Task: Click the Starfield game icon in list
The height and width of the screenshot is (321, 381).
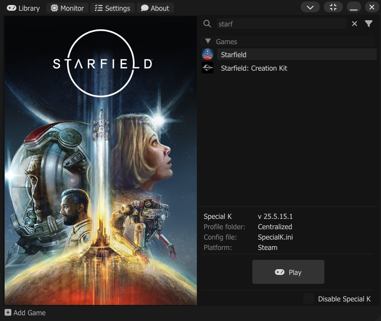Action: 208,55
